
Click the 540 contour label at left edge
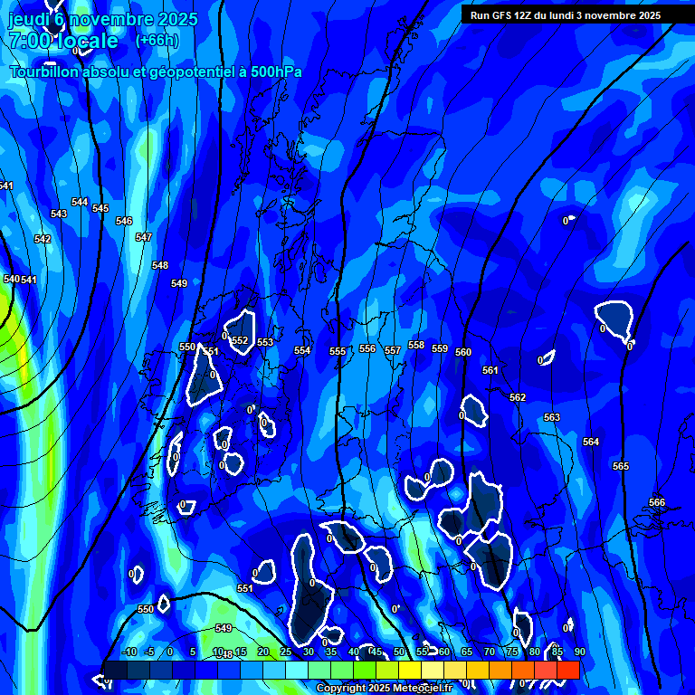click(x=11, y=280)
